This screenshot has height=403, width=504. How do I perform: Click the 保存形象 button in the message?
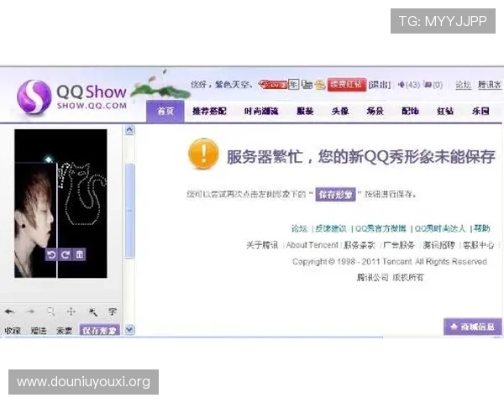[x=335, y=195]
